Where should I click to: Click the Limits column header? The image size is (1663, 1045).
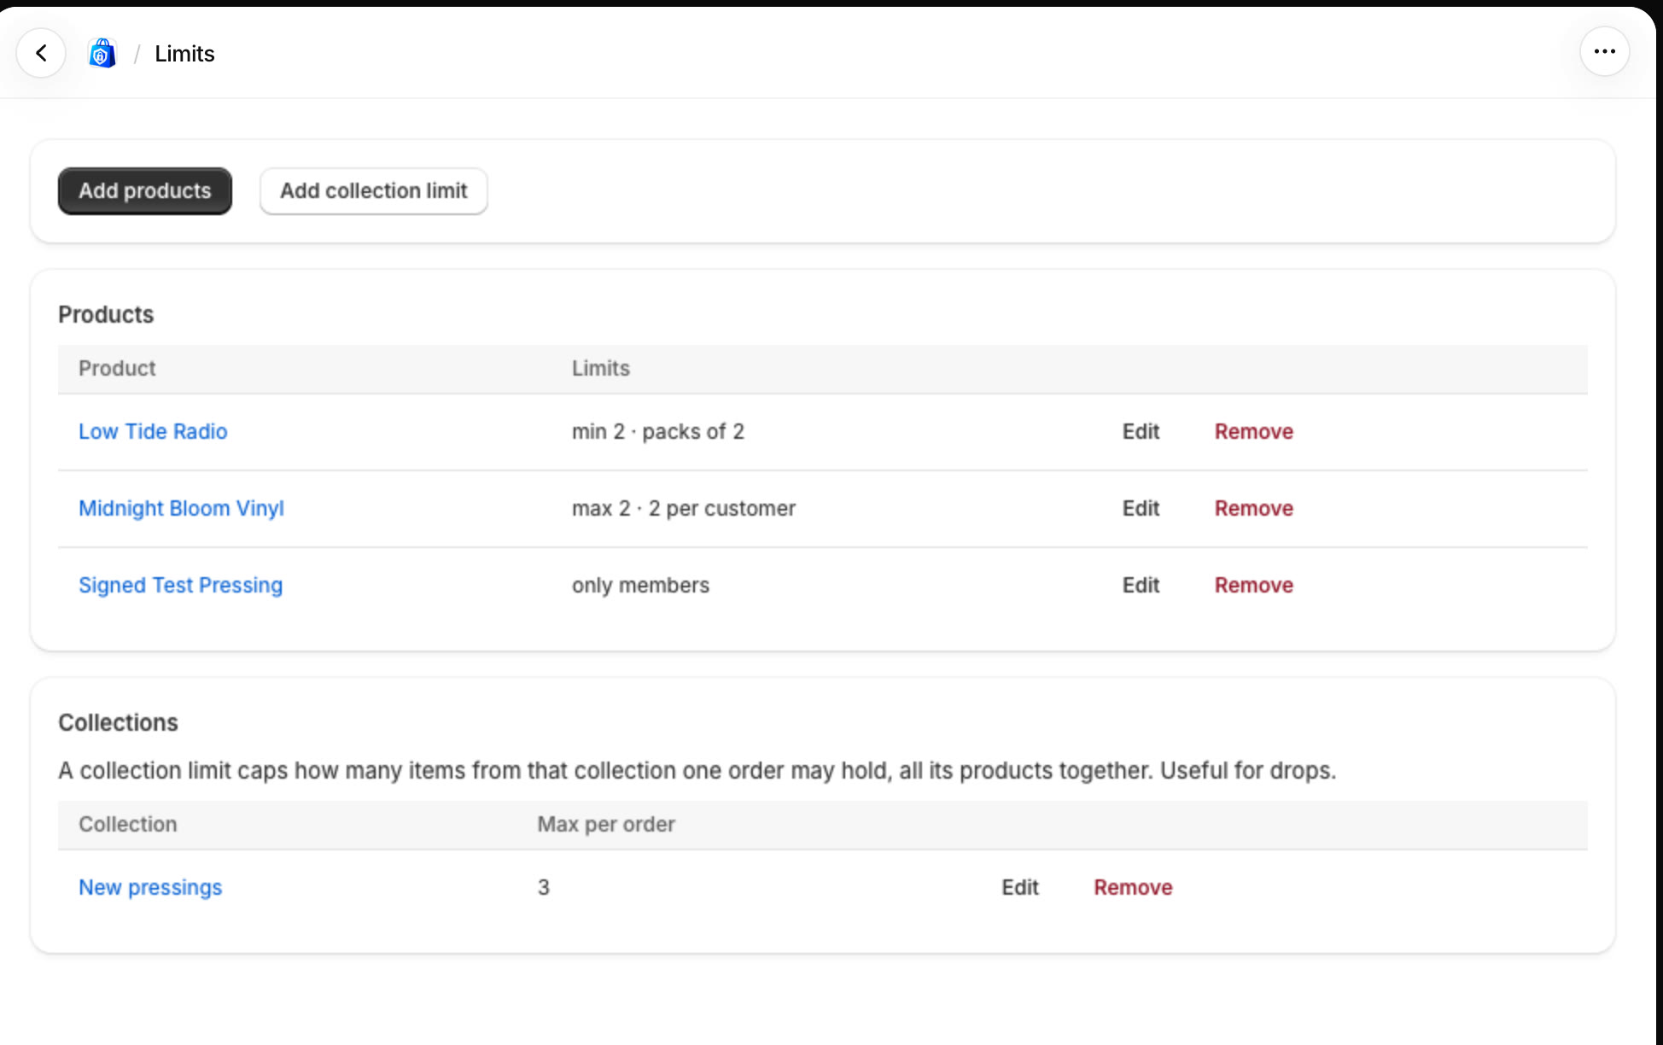pyautogui.click(x=601, y=368)
